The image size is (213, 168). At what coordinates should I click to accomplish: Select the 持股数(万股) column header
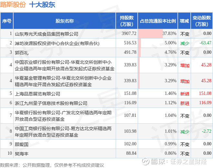coord(127,21)
